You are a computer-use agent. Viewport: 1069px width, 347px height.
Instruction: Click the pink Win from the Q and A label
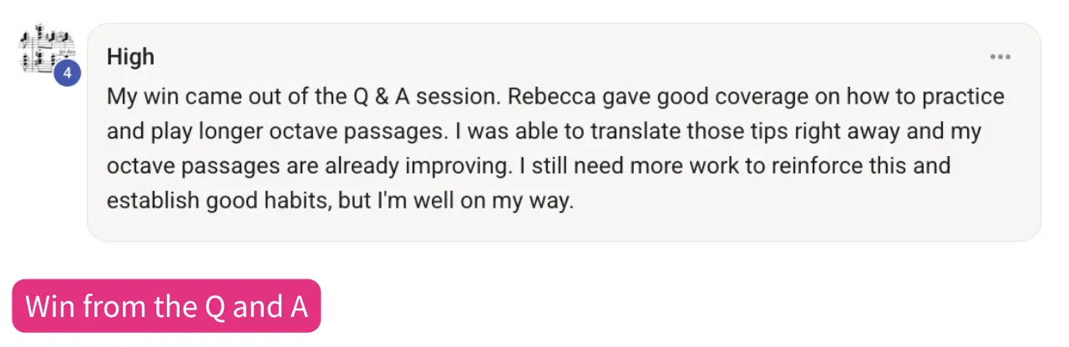166,306
